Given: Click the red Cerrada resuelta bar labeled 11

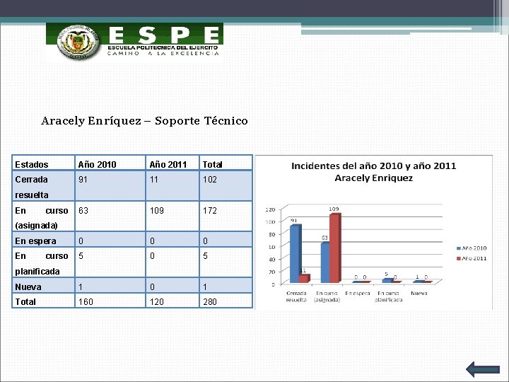Looking at the screenshot, I should [304, 279].
